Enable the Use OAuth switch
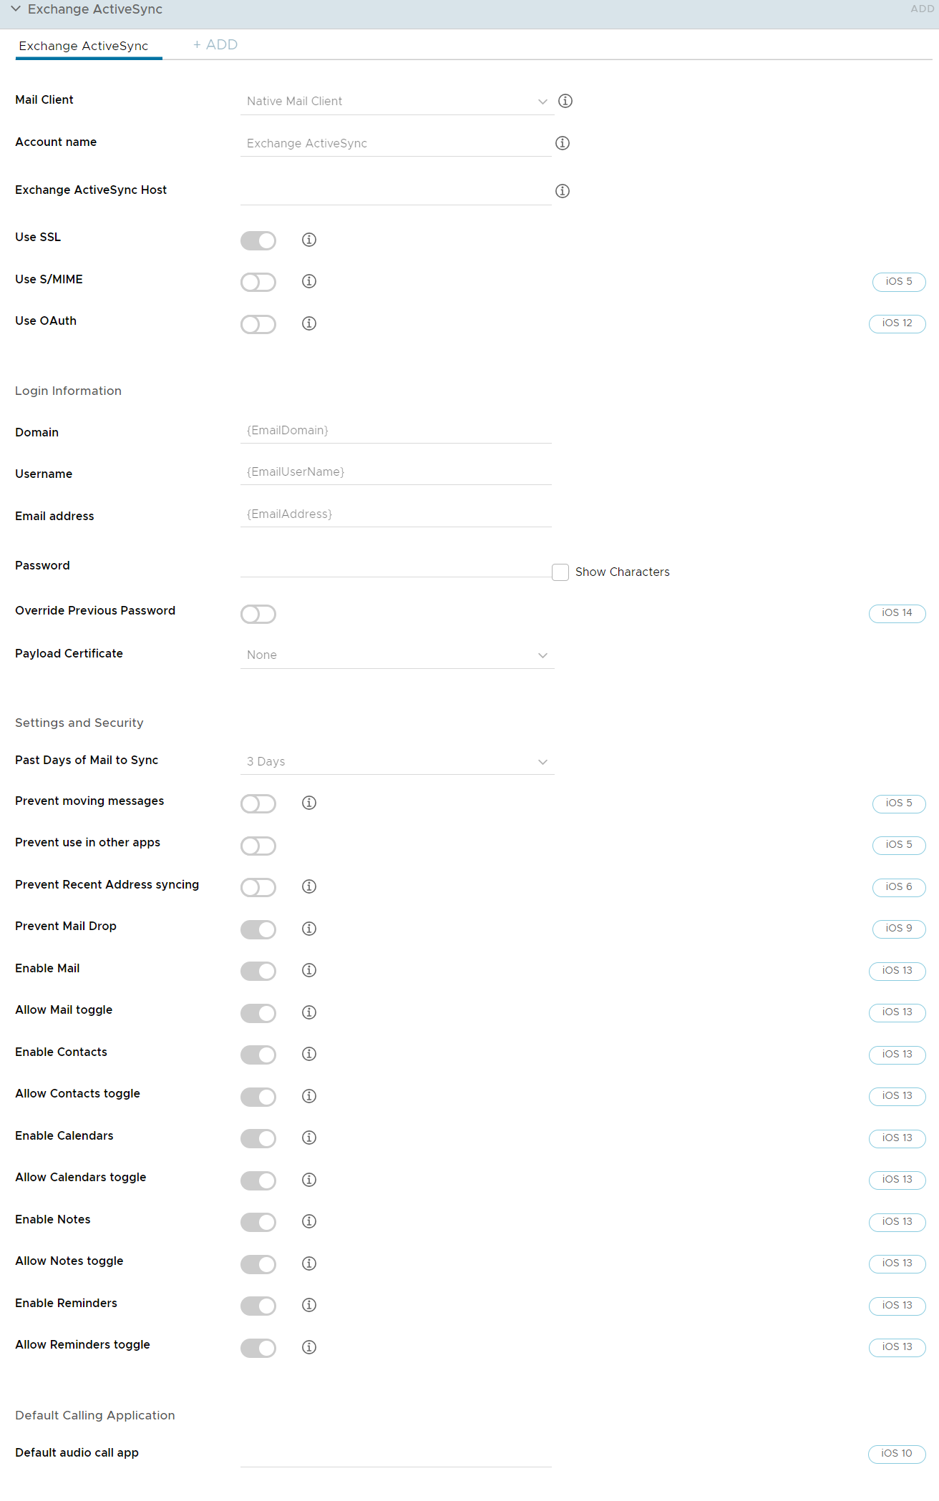 click(x=258, y=325)
